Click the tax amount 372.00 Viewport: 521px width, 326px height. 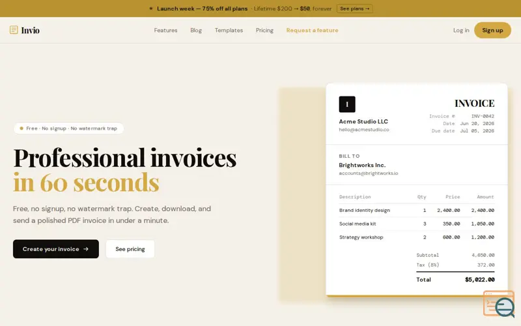[x=486, y=265]
